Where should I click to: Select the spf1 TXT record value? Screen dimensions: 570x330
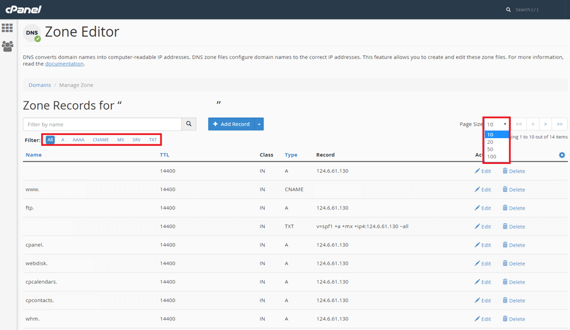click(x=362, y=226)
